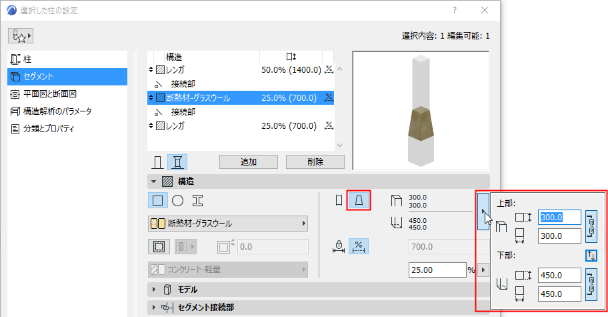Open the arrow beside the percentage field
This screenshot has width=608, height=317.
[483, 270]
